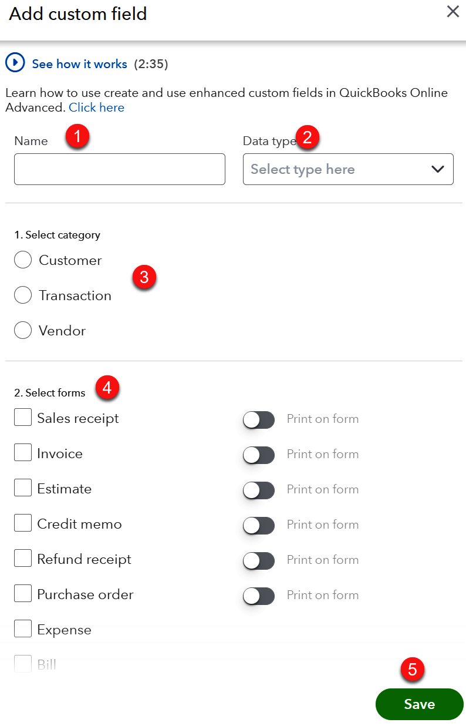Viewport: 466px width, 726px height.
Task: Click into the Name input field
Action: 120,169
